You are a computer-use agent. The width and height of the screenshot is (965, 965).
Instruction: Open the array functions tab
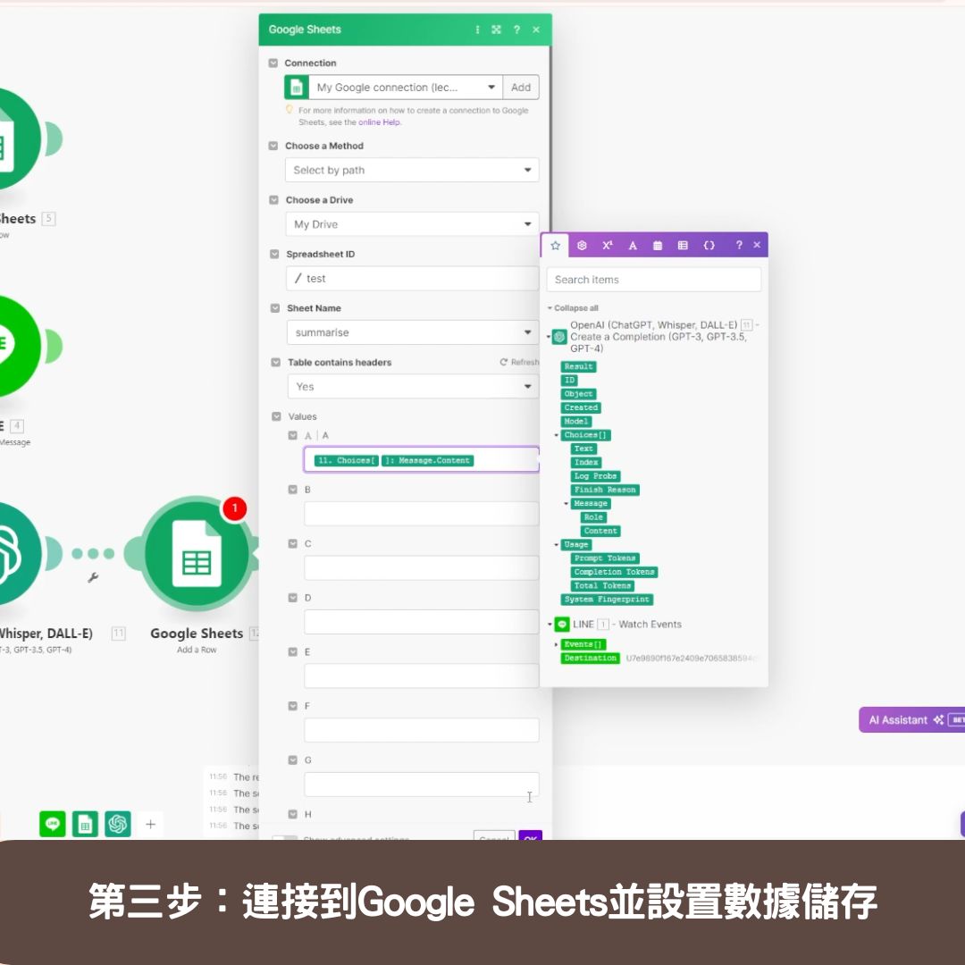point(683,245)
